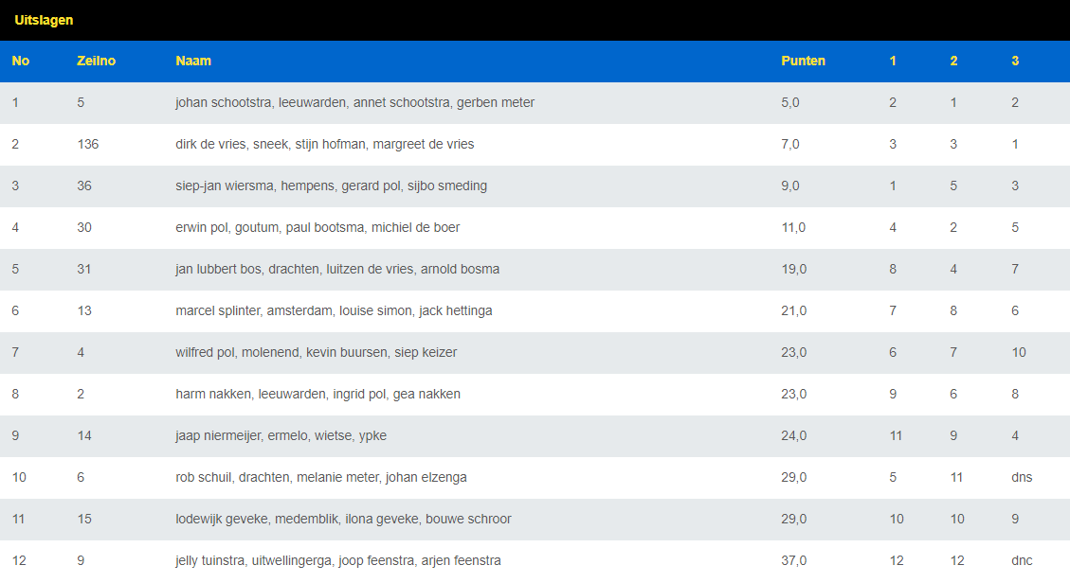
Task: Click the Zeilno column header
Action: 96,61
